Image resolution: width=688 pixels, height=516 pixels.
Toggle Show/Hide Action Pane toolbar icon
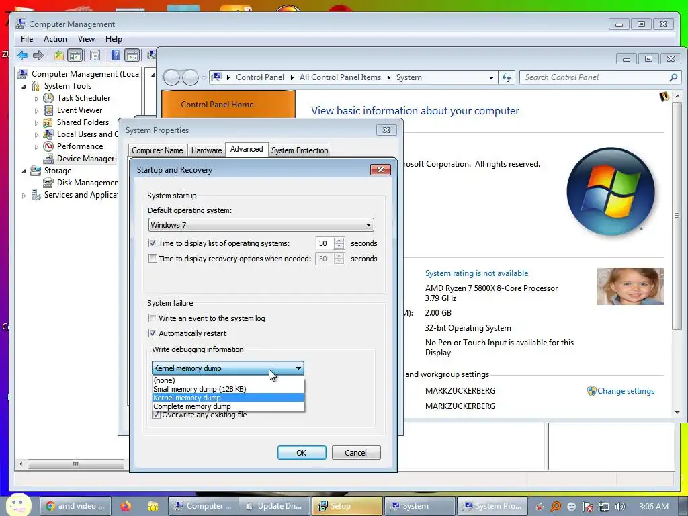[132, 55]
